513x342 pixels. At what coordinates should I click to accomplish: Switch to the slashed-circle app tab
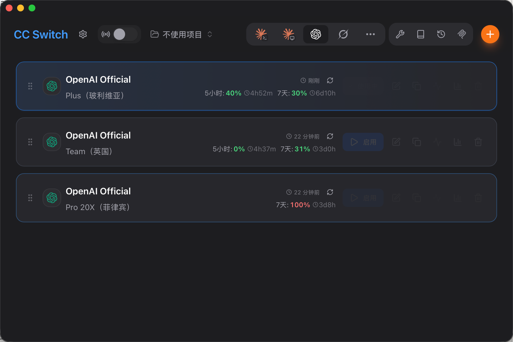click(x=343, y=34)
